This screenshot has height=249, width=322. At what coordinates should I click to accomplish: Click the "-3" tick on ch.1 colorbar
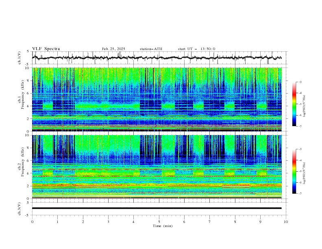click(x=300, y=82)
